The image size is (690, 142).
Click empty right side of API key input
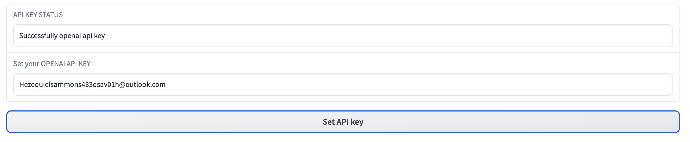point(486,84)
